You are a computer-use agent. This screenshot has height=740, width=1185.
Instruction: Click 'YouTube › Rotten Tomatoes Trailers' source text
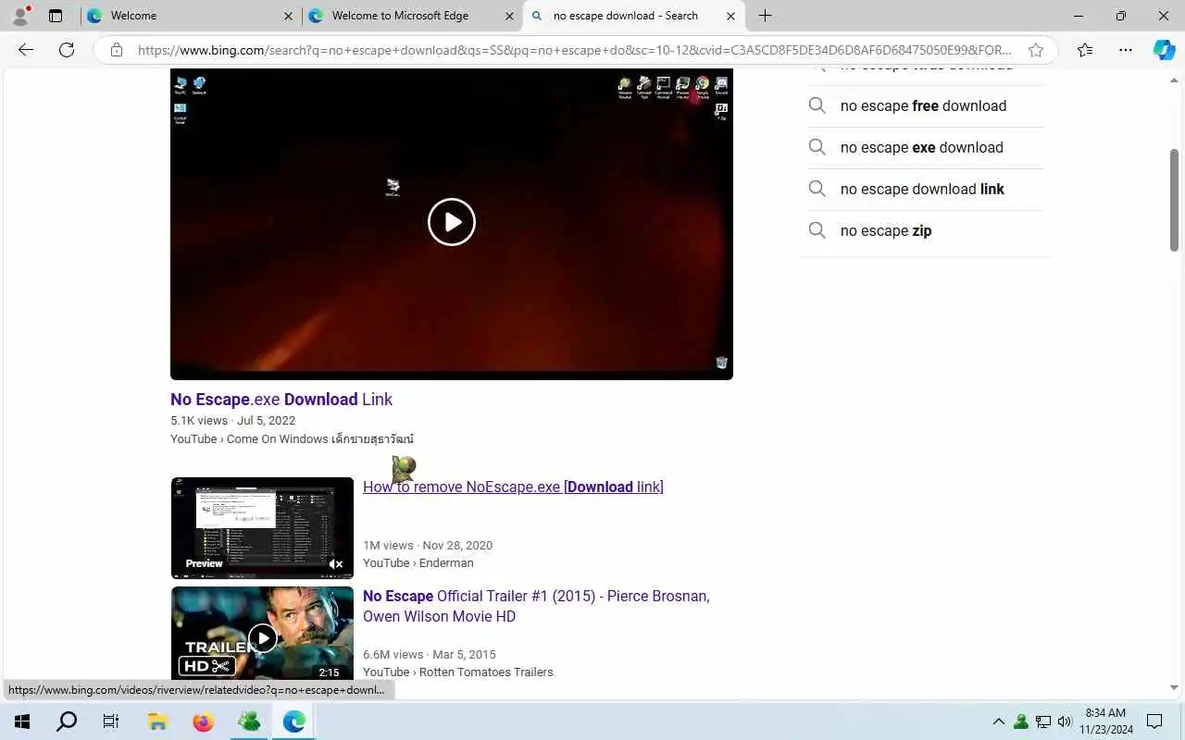pyautogui.click(x=458, y=672)
